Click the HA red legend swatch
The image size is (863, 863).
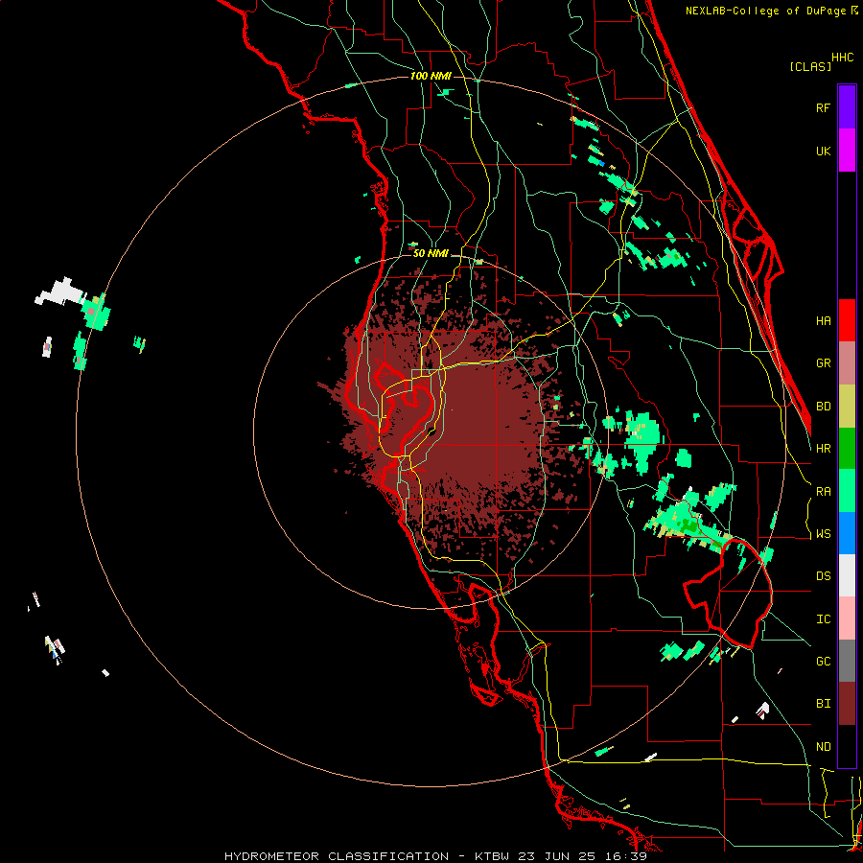[x=847, y=320]
